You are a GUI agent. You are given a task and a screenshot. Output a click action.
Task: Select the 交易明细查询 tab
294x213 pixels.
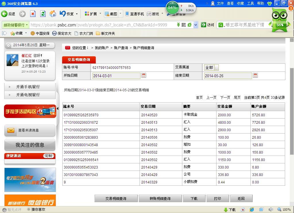tap(79, 60)
